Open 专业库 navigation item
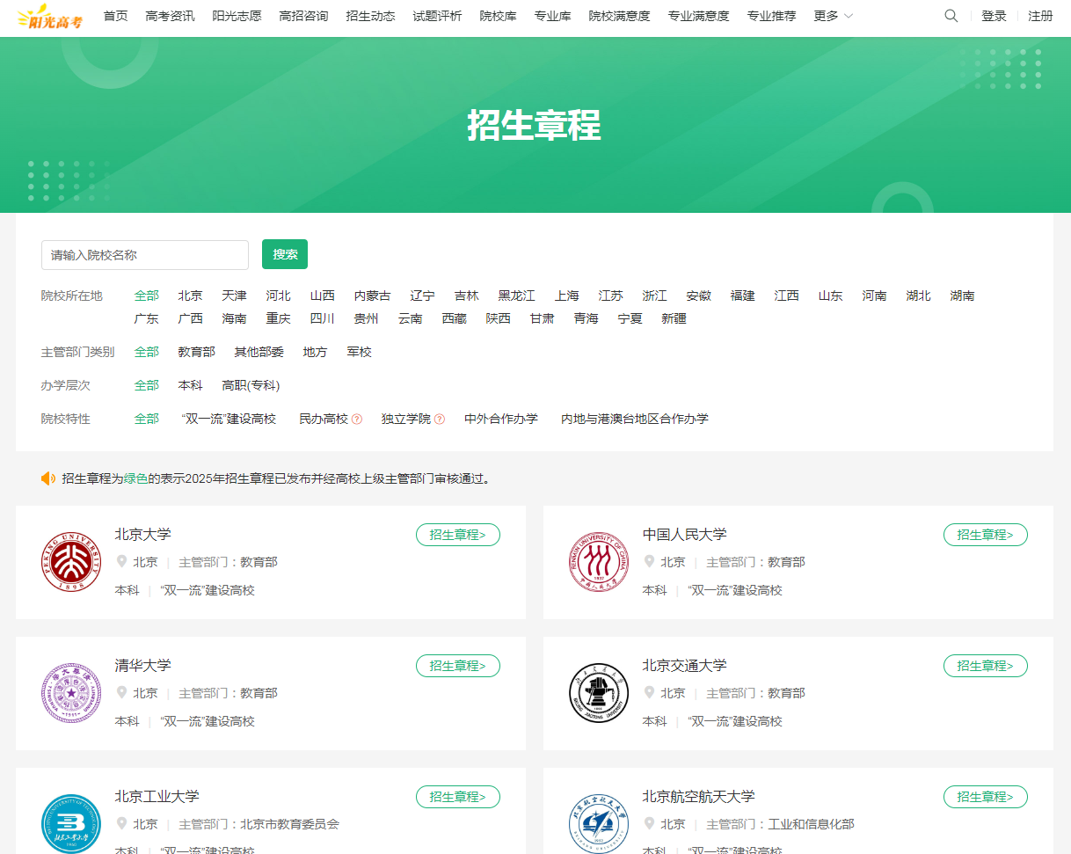The height and width of the screenshot is (854, 1071). [552, 16]
